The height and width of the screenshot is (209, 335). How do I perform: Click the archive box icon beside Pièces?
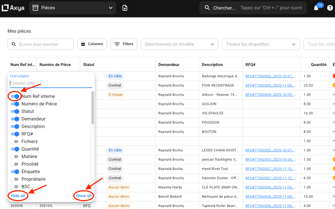click(x=35, y=8)
